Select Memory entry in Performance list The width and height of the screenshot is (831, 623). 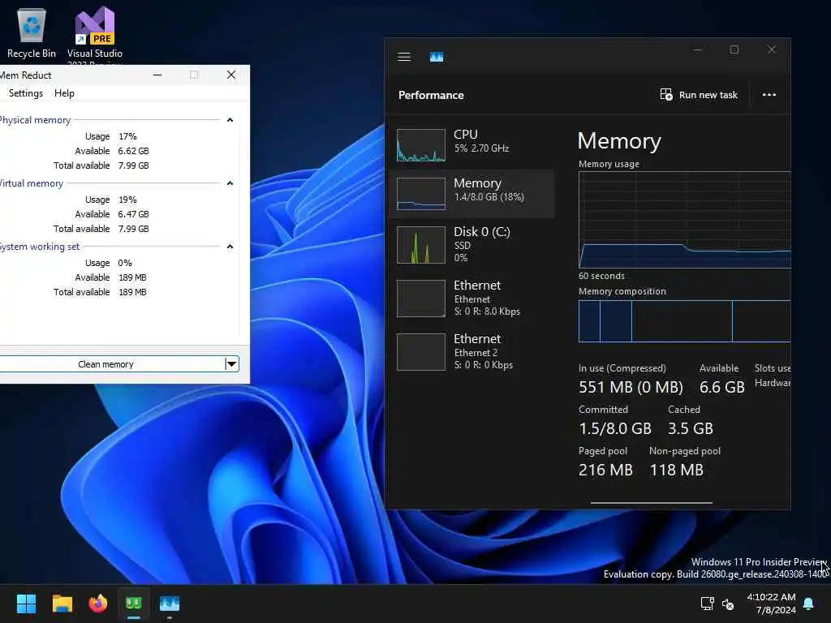pyautogui.click(x=471, y=193)
